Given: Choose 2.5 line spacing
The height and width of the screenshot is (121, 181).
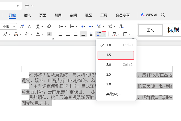Looking at the screenshot, I should point(116,75).
